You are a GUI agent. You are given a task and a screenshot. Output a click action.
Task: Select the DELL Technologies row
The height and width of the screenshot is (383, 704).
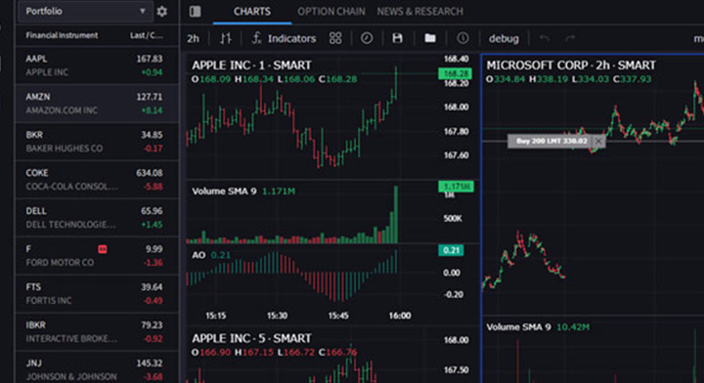97,218
